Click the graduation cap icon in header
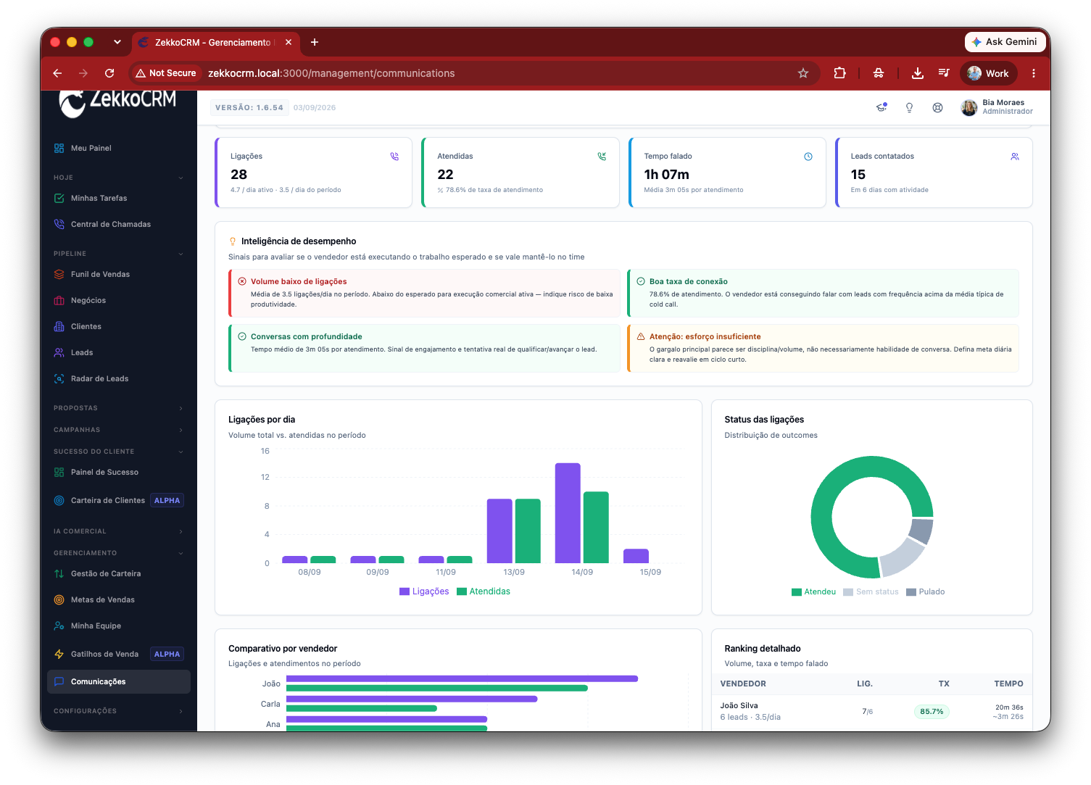This screenshot has width=1091, height=785. (881, 107)
